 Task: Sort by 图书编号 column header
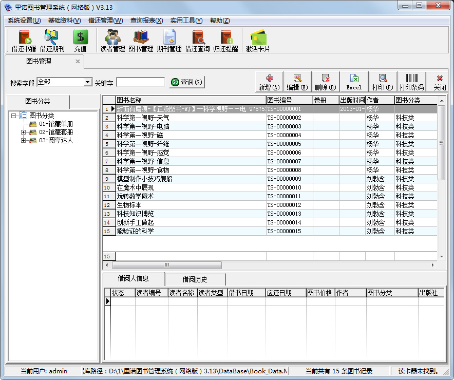click(290, 100)
